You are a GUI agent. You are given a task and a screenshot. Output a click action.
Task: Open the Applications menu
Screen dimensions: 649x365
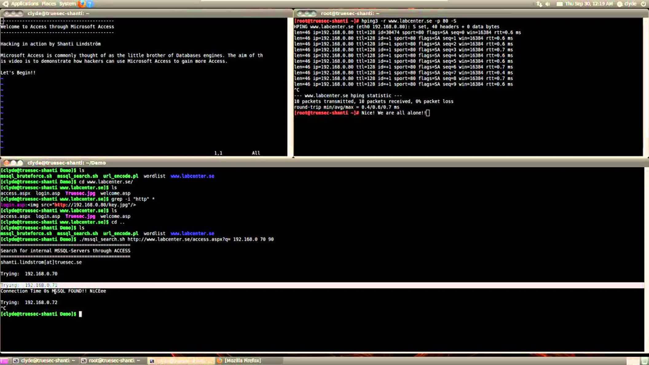[x=25, y=4]
